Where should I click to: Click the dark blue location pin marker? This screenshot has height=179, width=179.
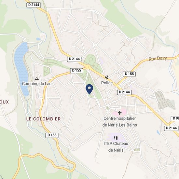(89, 89)
